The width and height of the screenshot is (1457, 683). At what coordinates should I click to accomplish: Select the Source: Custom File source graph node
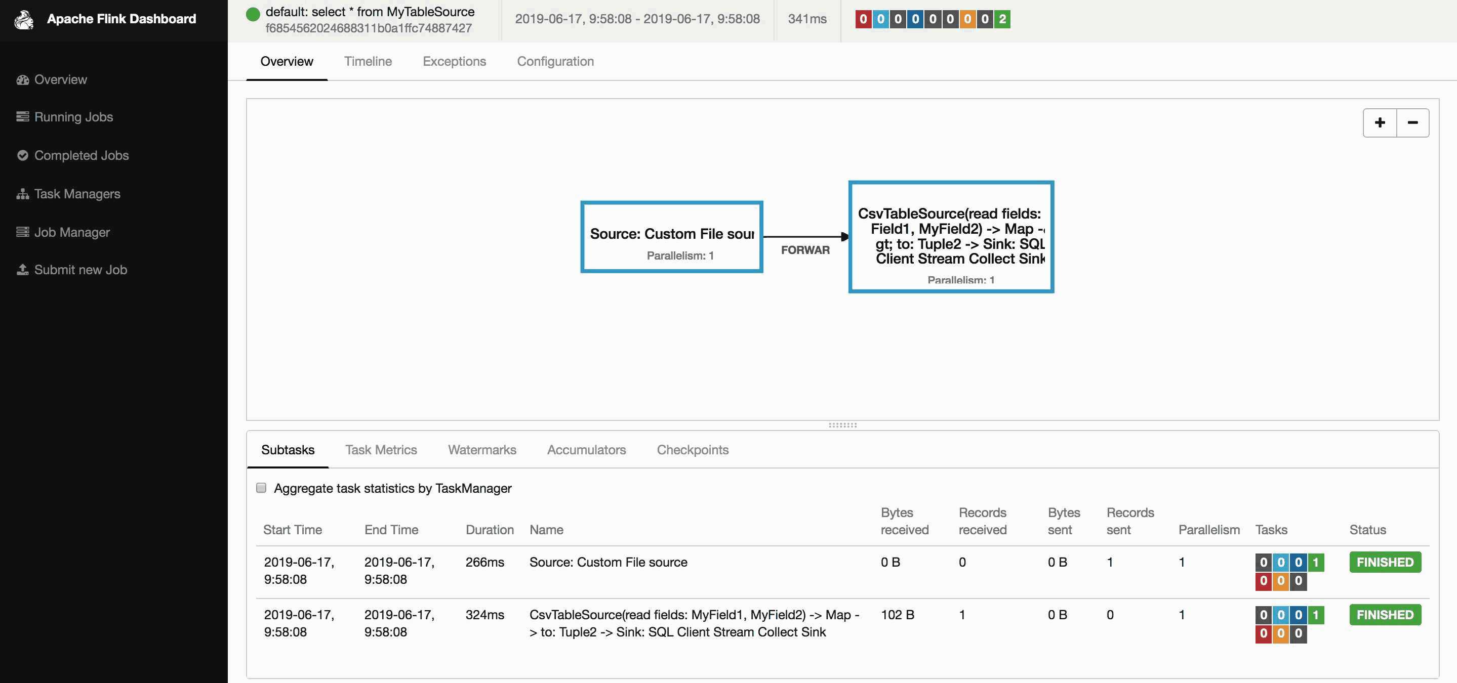coord(672,237)
